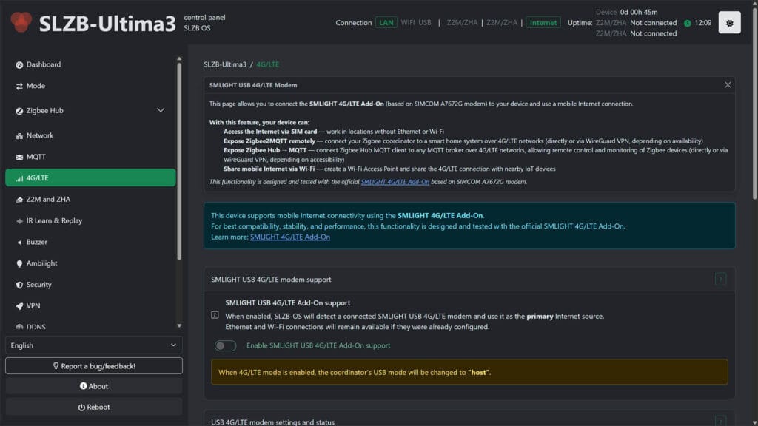Click the settings gear in the header
Image resolution: width=758 pixels, height=426 pixels.
click(729, 21)
